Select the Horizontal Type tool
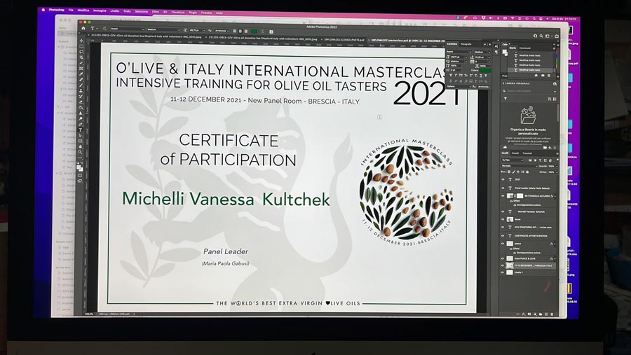Image resolution: width=631 pixels, height=355 pixels. (x=81, y=130)
